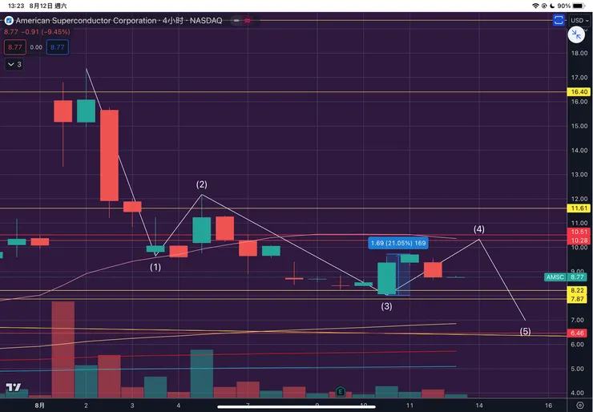The width and height of the screenshot is (593, 412).
Task: Open chart settings gear at axis corner
Action: point(579,406)
